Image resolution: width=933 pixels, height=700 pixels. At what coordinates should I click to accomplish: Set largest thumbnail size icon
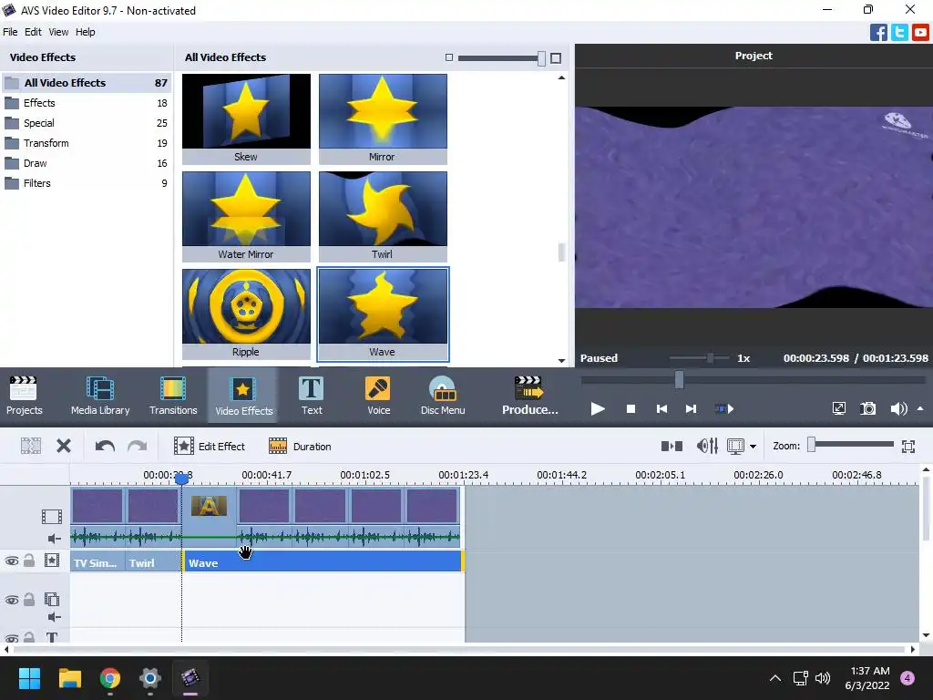click(556, 57)
